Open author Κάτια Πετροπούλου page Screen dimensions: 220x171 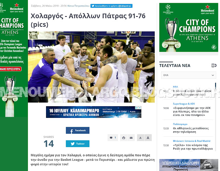click(x=78, y=6)
